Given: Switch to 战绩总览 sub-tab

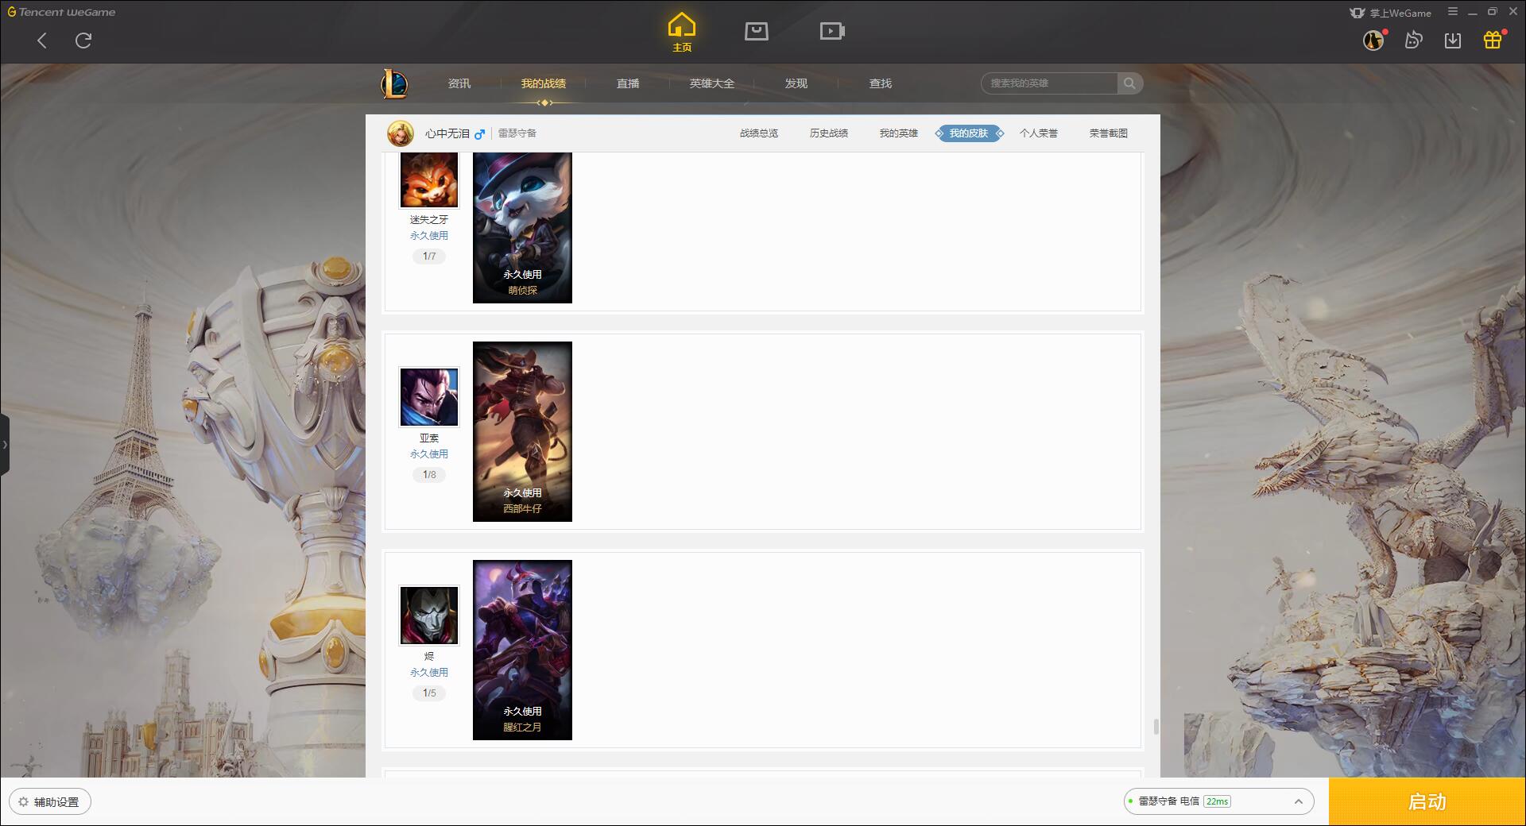Looking at the screenshot, I should 759,133.
